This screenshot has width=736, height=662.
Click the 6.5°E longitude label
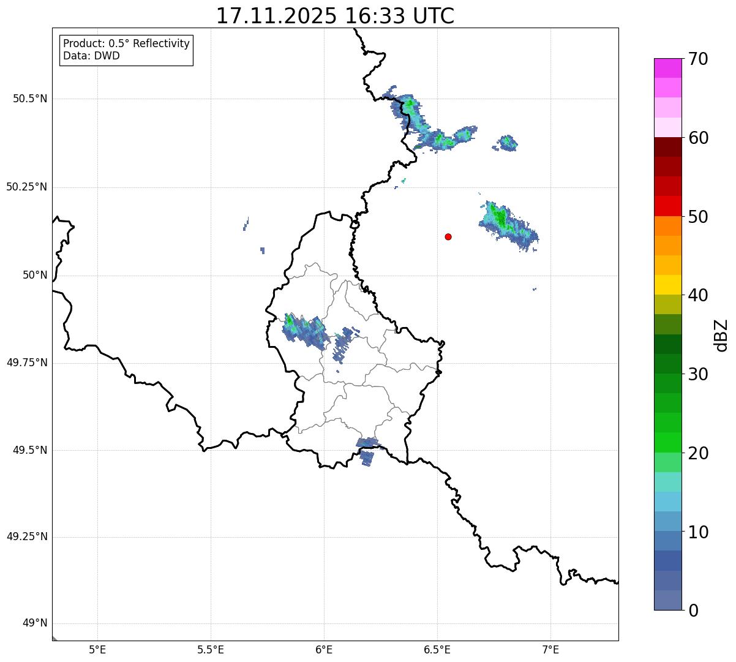pos(437,649)
